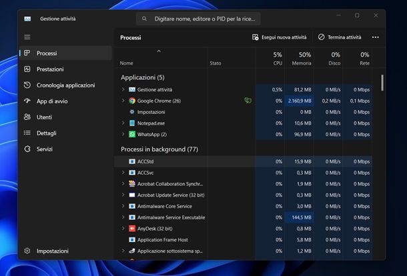Open the Impostazioni page in sidebar
407x276 pixels.
point(65,251)
